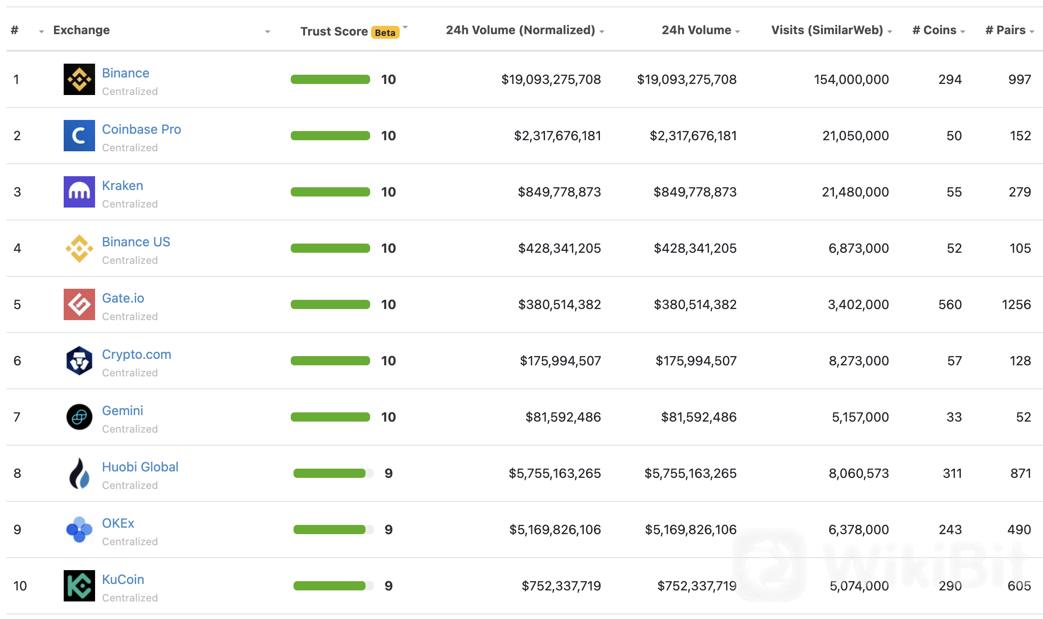Sort by Visits (SimilarWeb) header
1043x619 pixels.
tap(832, 30)
